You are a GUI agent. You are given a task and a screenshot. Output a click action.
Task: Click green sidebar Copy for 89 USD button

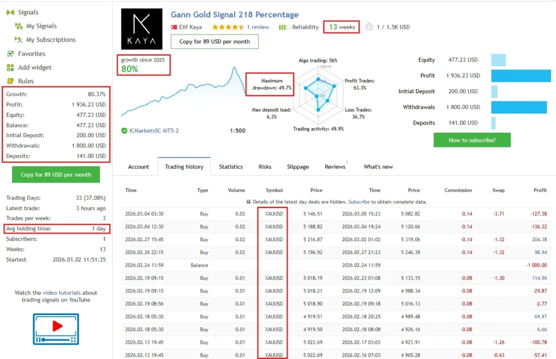(56, 175)
